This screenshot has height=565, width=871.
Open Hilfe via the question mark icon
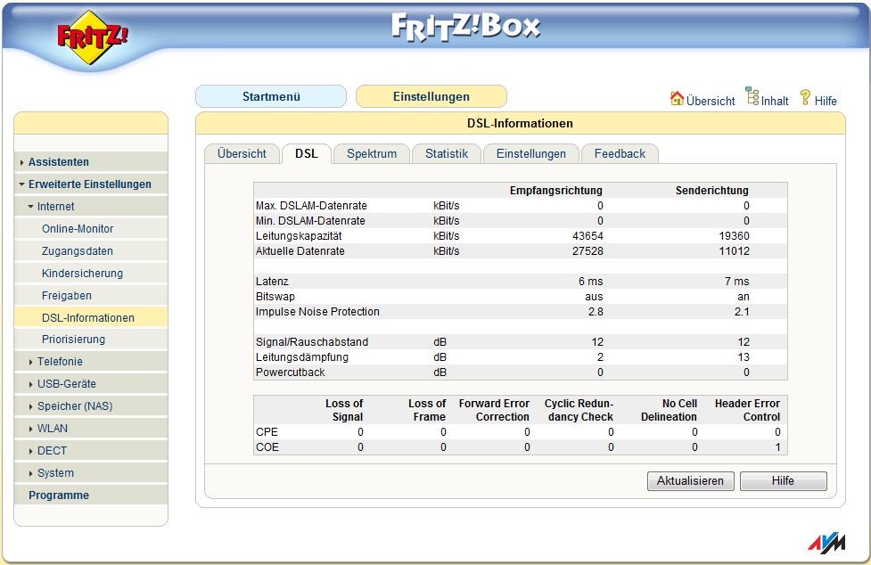[x=805, y=98]
